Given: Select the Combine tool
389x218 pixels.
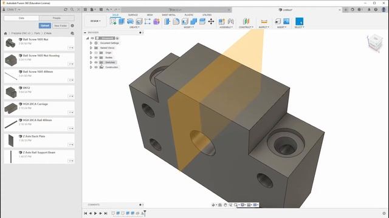Looking at the screenshot, I should [193, 22].
